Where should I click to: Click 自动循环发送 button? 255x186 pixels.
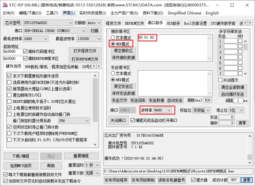tap(233, 94)
